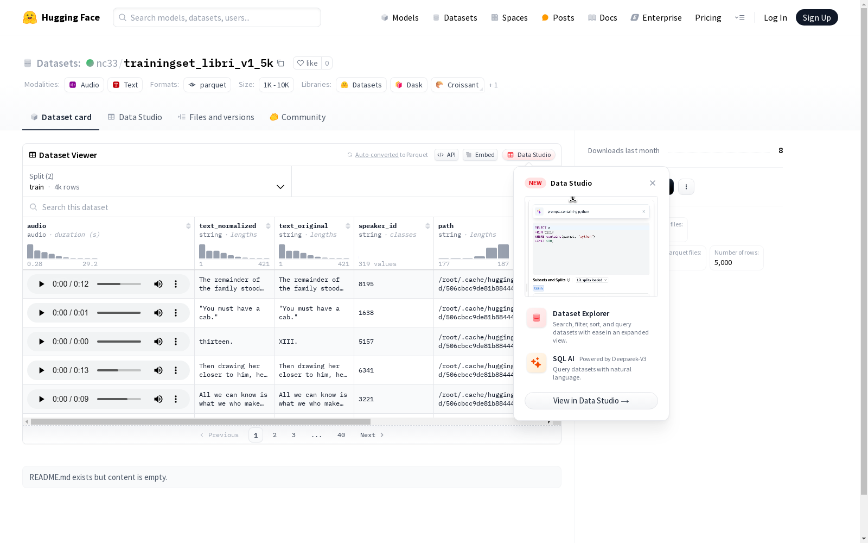Image resolution: width=868 pixels, height=543 pixels.
Task: Mute the audio in the 0:00 duration row
Action: pyautogui.click(x=158, y=342)
